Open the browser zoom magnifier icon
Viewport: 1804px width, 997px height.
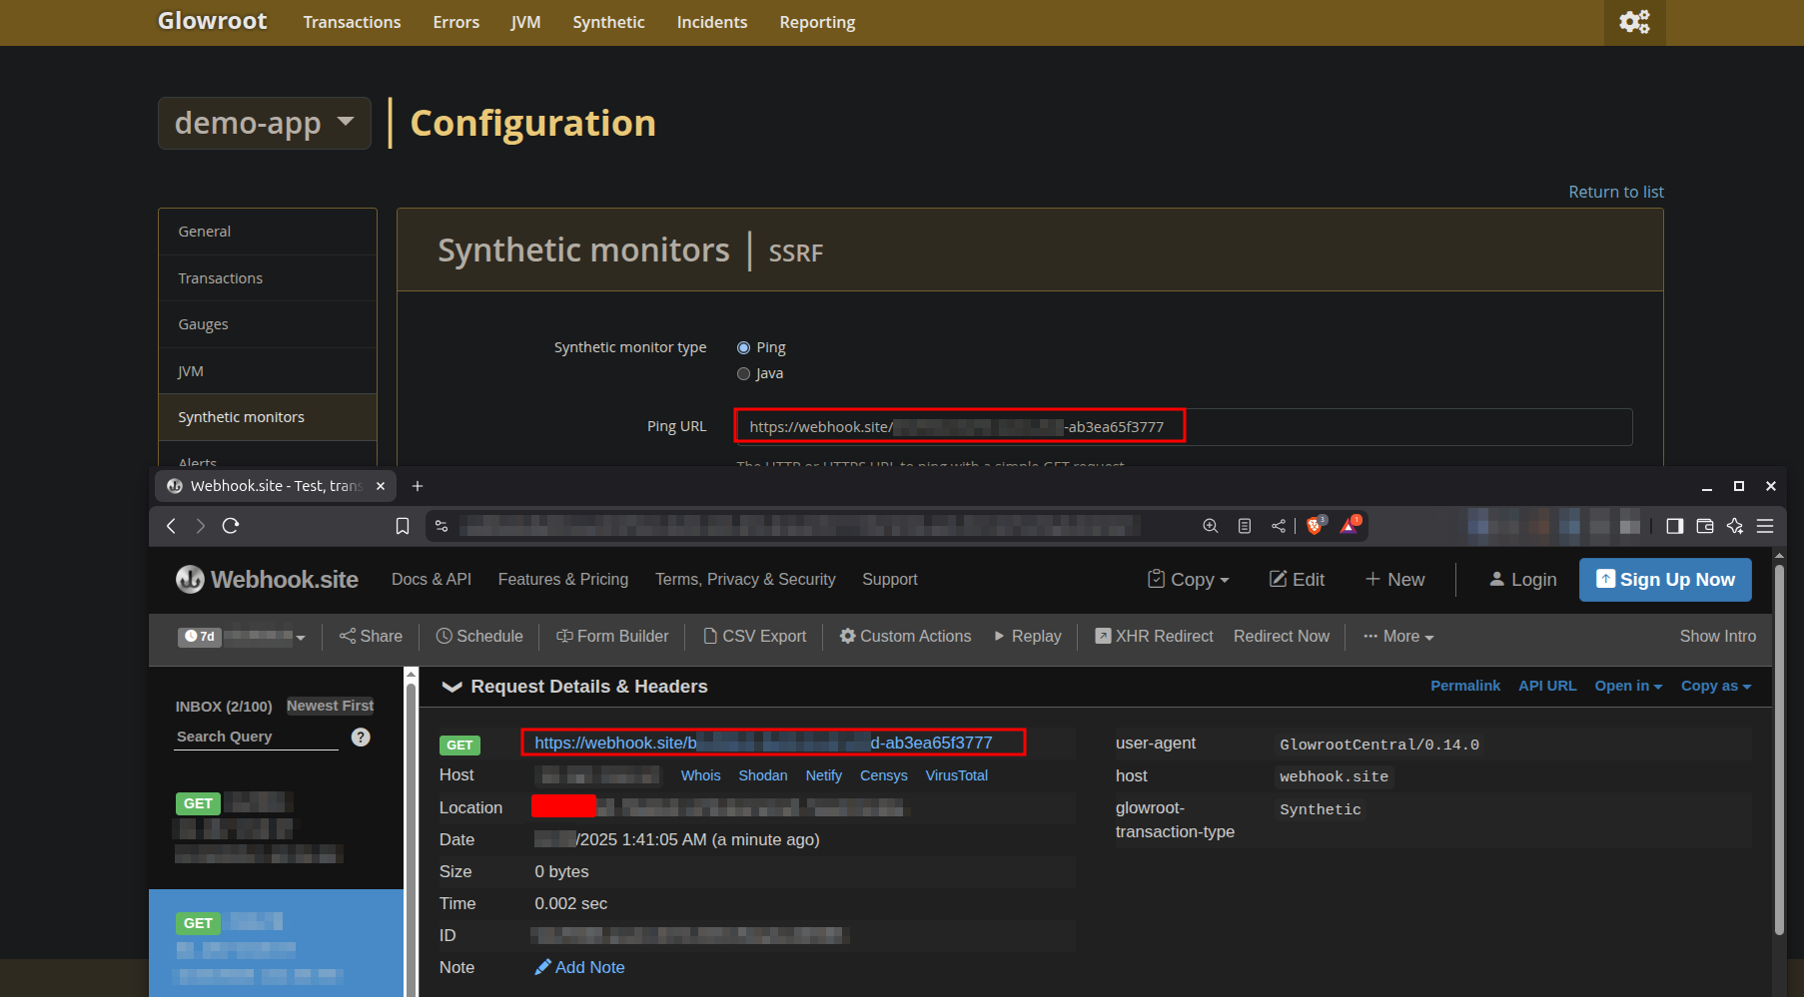tap(1211, 526)
